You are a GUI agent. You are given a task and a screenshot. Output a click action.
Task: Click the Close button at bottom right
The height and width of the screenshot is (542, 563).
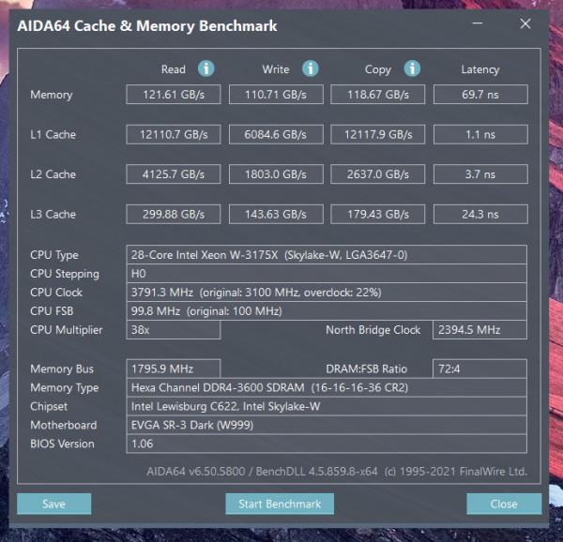[503, 504]
